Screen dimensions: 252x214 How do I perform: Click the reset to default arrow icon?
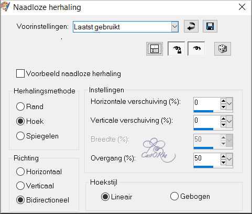coord(191,26)
